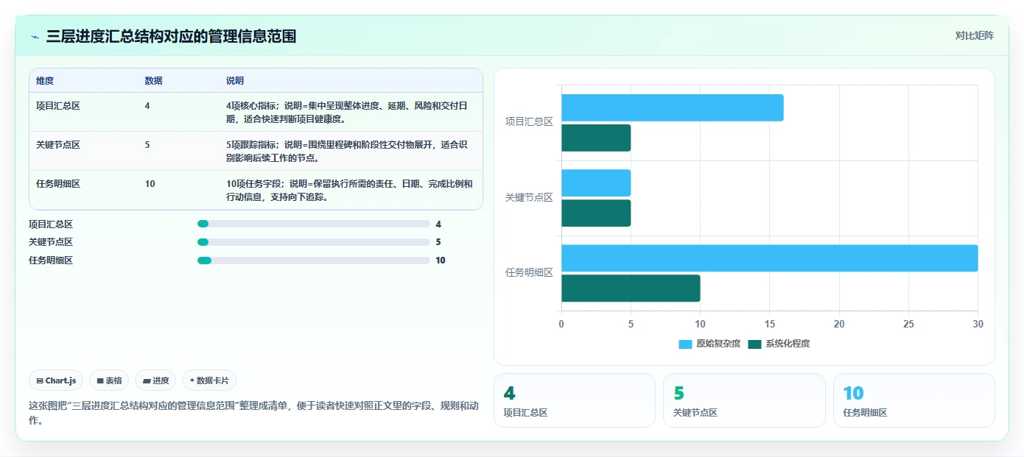
Task: Click the lightning icon beside the title
Action: coord(35,36)
